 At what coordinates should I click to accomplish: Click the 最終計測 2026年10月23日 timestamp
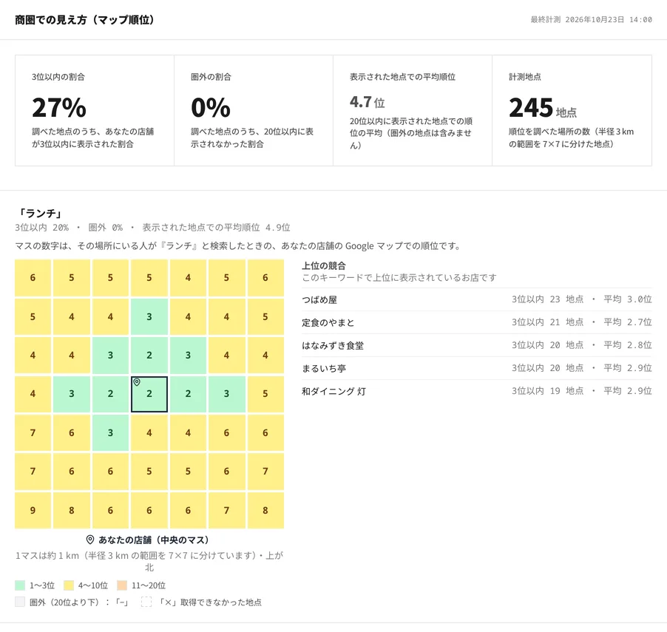click(592, 19)
